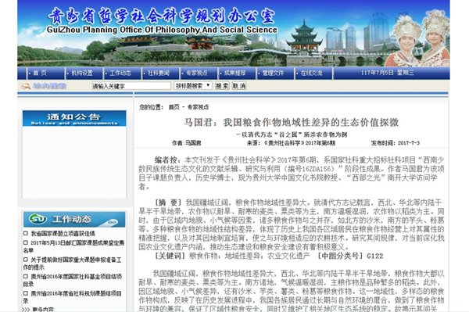Click the >>> arrows before 更多内容
This screenshot has height=312, width=469.
[26, 310]
